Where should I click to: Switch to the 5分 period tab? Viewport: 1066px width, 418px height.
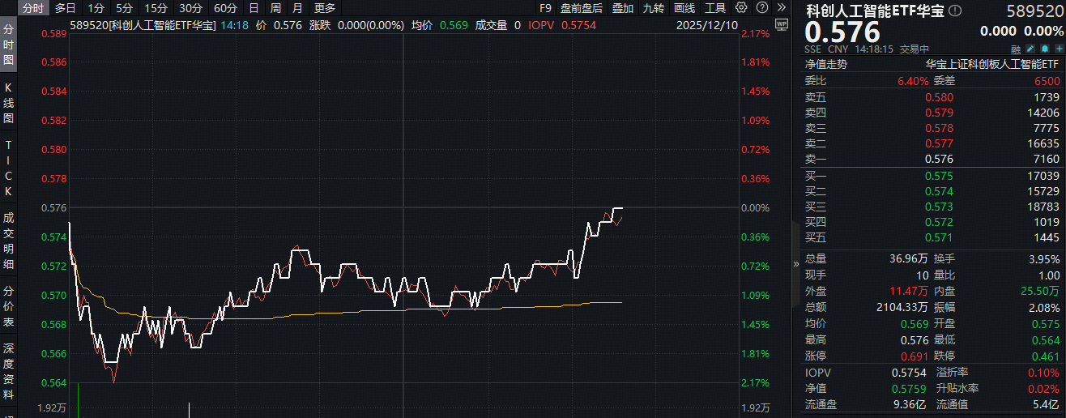pos(124,8)
